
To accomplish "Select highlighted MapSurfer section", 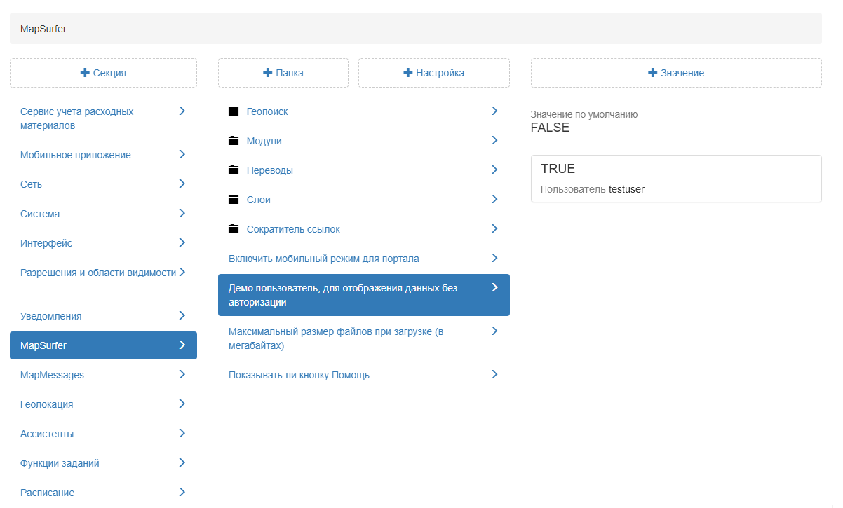I will tap(103, 345).
